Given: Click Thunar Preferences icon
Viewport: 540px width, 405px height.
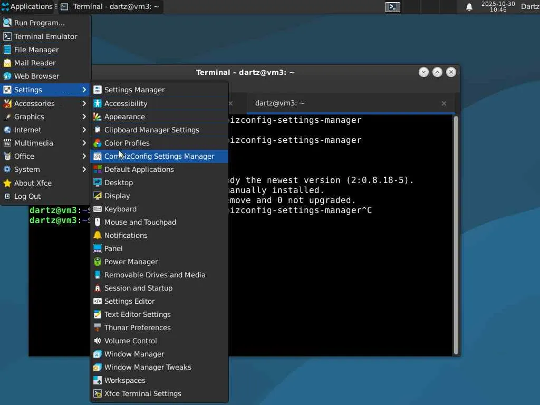Looking at the screenshot, I should click(x=98, y=327).
